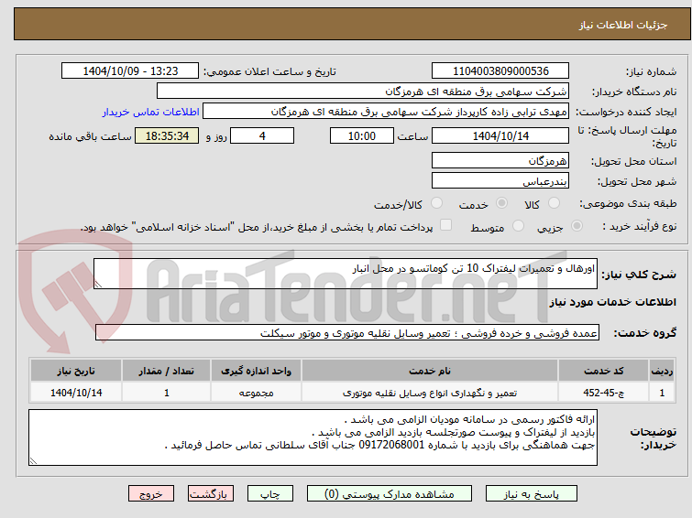Click the response deadline date 1404/10/14 field
The width and height of the screenshot is (692, 518).
[x=500, y=135]
